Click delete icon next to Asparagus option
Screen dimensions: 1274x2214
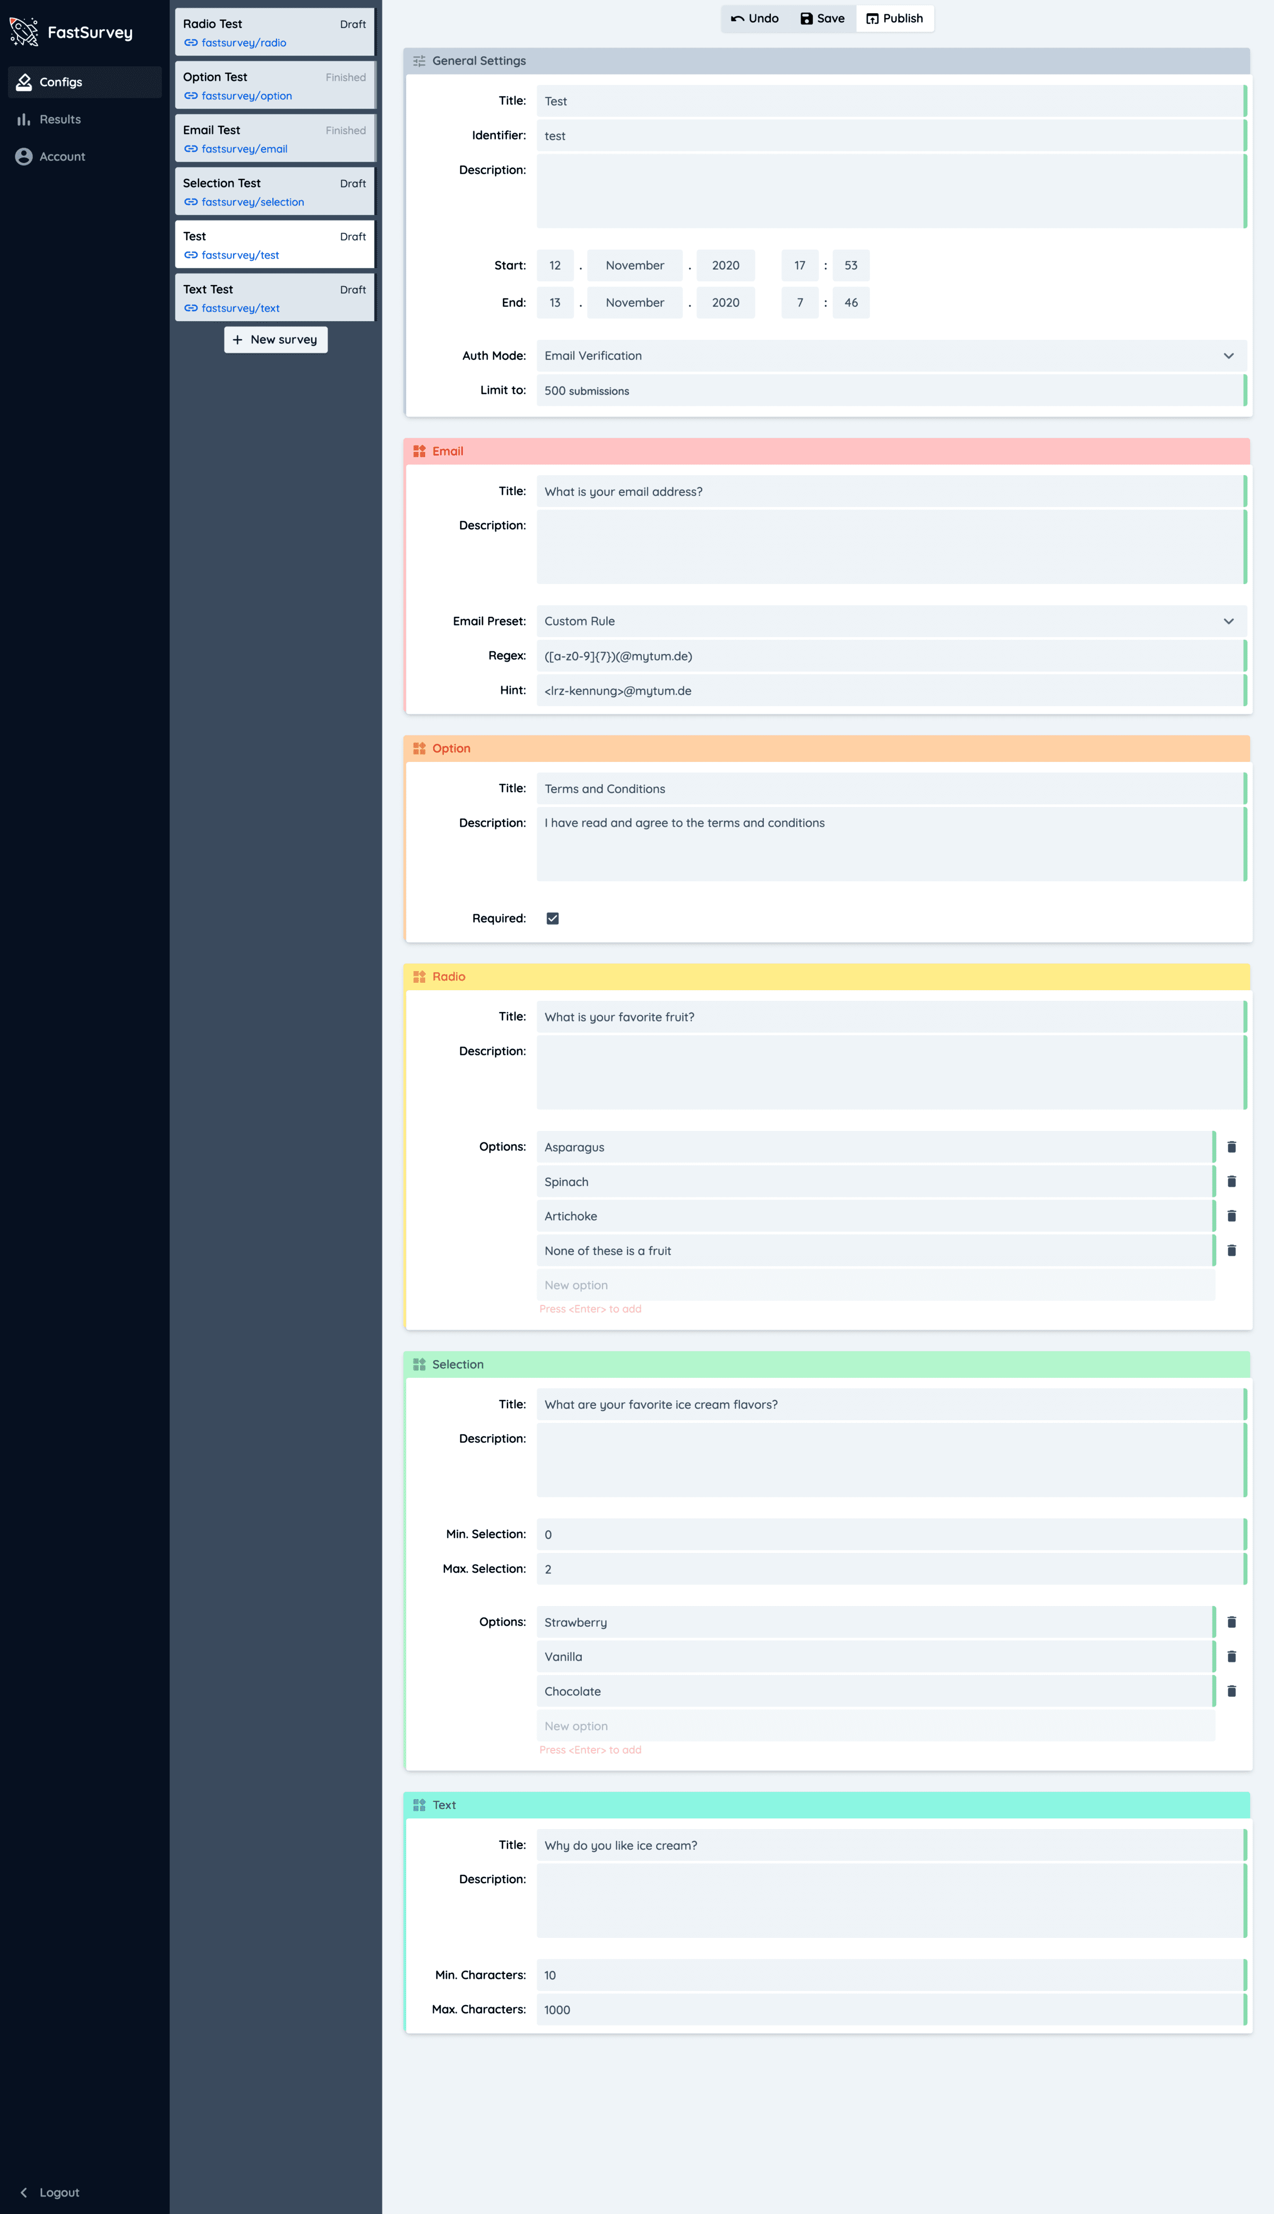pyautogui.click(x=1232, y=1146)
